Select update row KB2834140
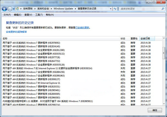167x117 pixels. tap(82, 47)
